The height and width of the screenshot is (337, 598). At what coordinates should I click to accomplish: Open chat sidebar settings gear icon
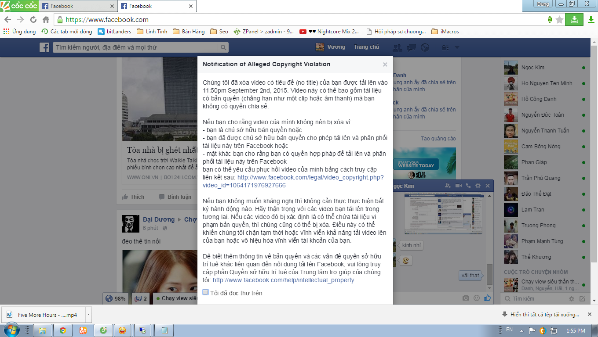(572, 299)
